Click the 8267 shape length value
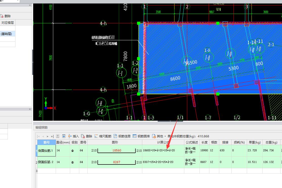Viewport: 282px width, 188px height. 117,162
